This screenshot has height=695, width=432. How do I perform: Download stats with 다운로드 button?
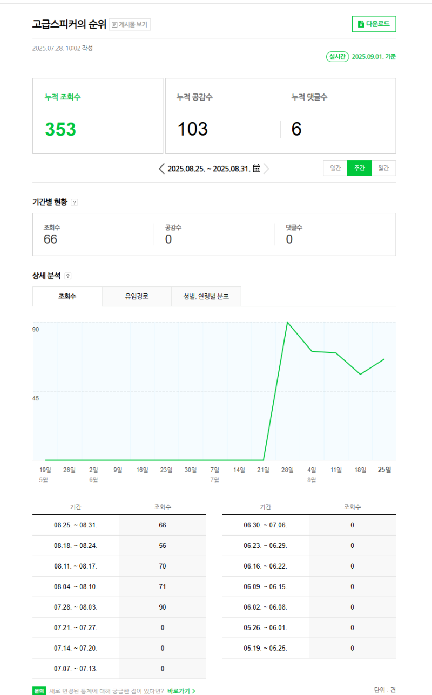[374, 24]
